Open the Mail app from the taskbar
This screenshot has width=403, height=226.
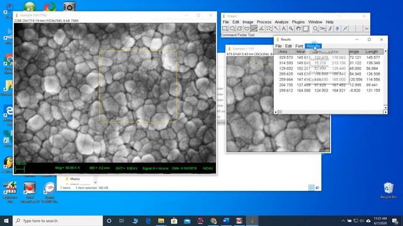coord(187,220)
